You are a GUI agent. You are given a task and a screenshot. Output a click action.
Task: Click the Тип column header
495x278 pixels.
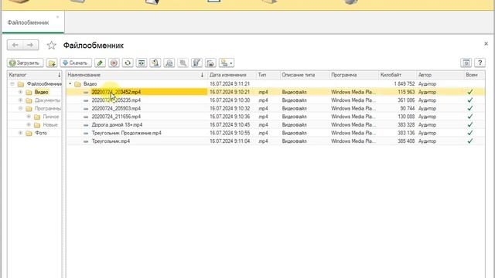(268, 75)
